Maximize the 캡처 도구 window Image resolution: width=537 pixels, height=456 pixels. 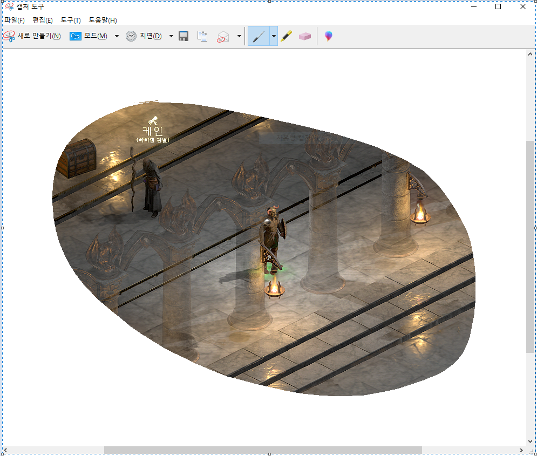click(498, 6)
